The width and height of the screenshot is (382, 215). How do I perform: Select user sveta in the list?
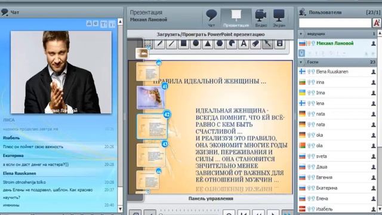(337, 156)
